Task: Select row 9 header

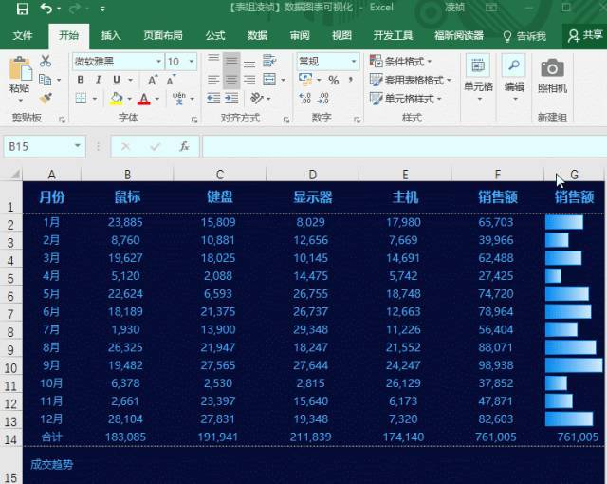Action: click(10, 350)
